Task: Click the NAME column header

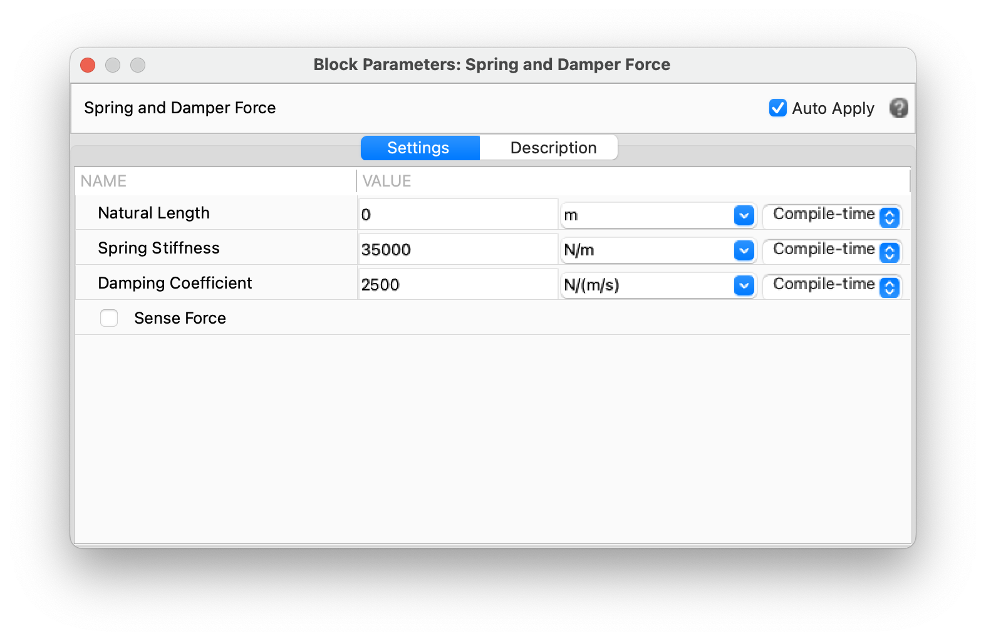Action: (104, 181)
